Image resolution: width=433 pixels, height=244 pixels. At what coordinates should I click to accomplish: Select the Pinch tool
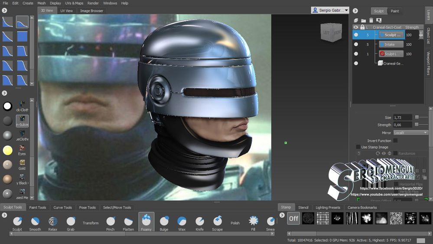(111, 223)
